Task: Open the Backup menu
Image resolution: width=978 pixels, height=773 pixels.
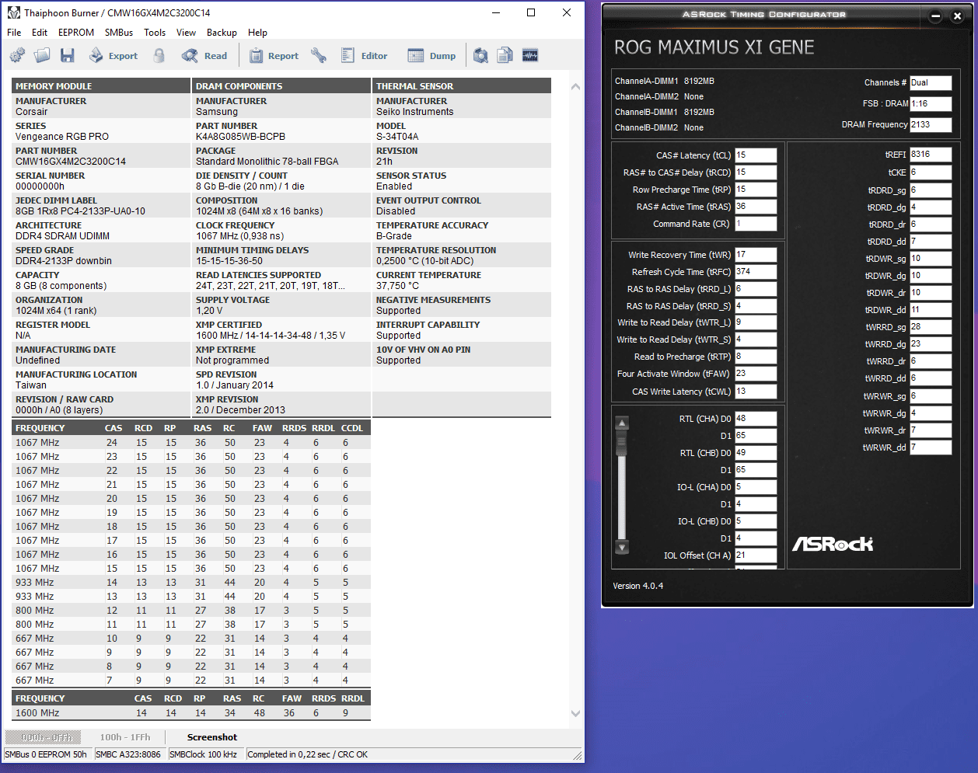Action: tap(222, 33)
